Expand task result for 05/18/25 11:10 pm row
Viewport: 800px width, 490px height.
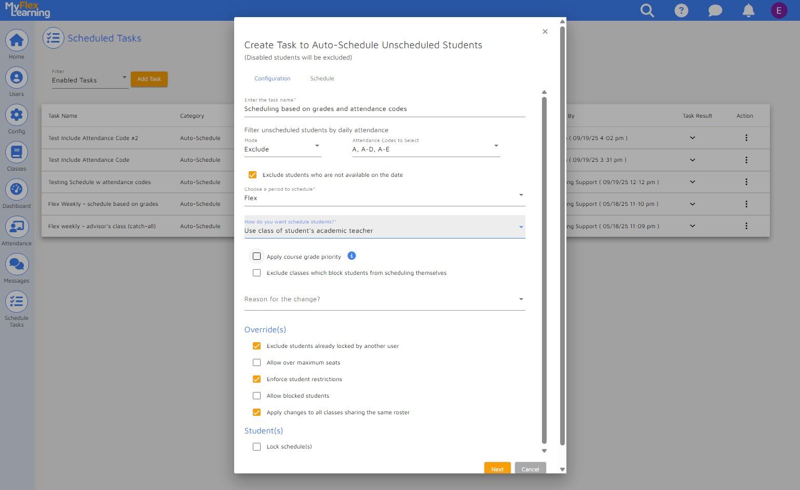pos(693,204)
